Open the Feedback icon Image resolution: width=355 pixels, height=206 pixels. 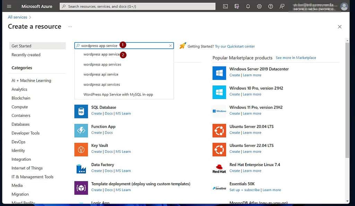(282, 6)
